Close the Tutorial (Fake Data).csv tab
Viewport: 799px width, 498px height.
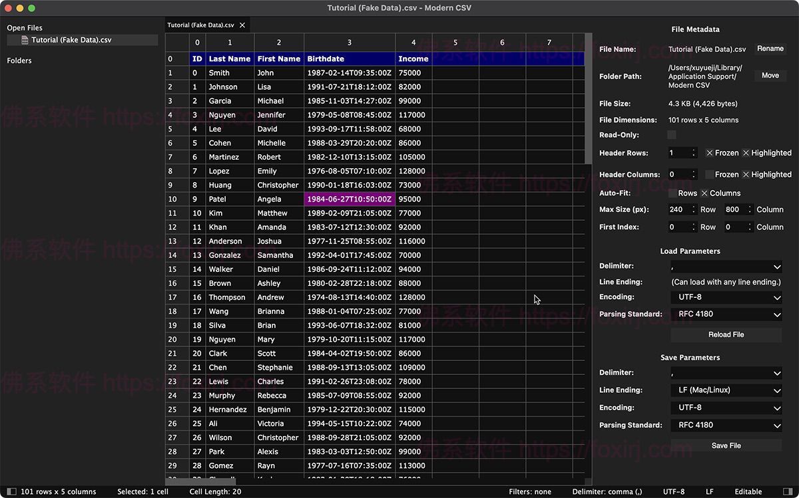(x=242, y=24)
